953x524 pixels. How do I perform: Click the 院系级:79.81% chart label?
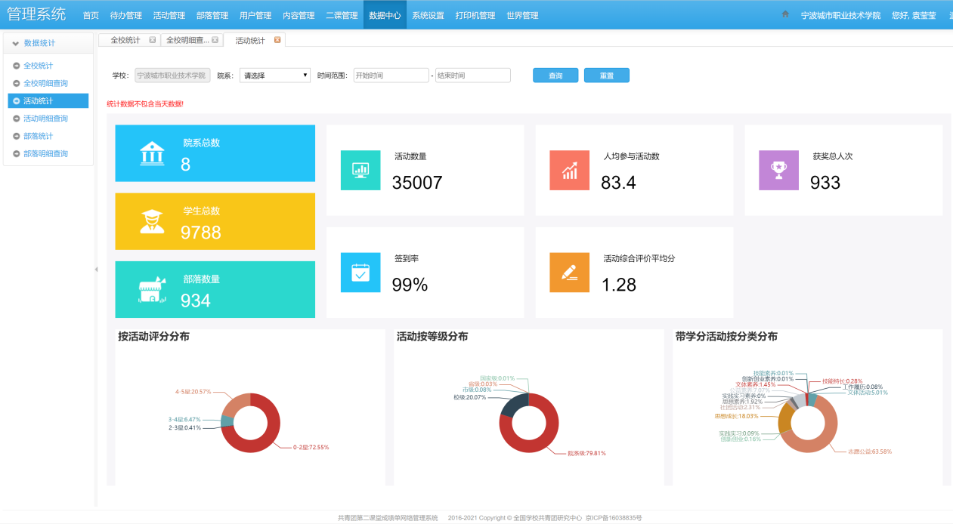point(586,454)
